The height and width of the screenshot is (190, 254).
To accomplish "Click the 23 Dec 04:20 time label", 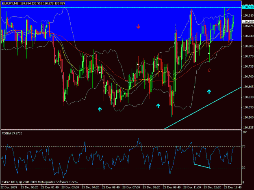I will pyautogui.click(x=91, y=188).
